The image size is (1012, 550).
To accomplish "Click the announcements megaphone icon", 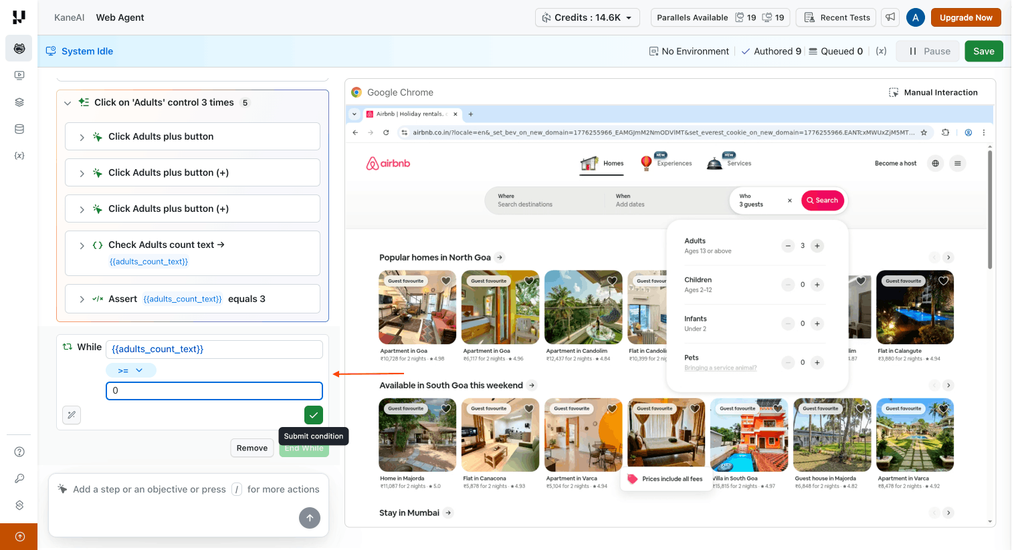I will [x=890, y=17].
